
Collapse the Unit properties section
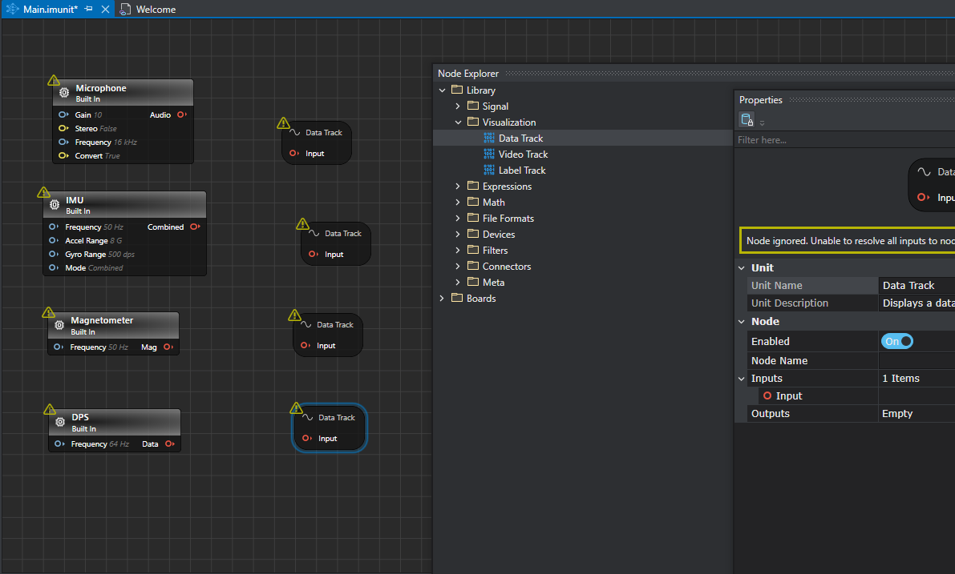point(742,267)
